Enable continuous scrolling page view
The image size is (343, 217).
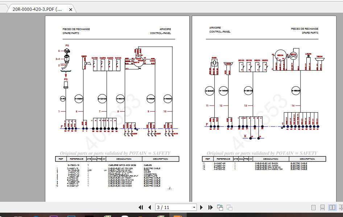[x=322, y=207]
